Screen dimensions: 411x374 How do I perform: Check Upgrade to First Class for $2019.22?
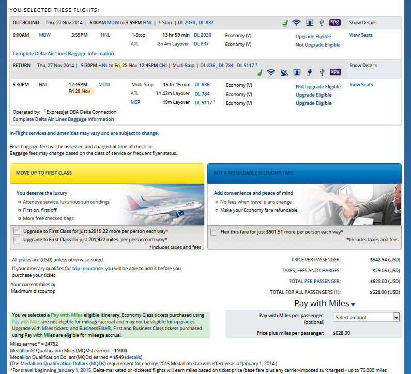click(x=18, y=231)
